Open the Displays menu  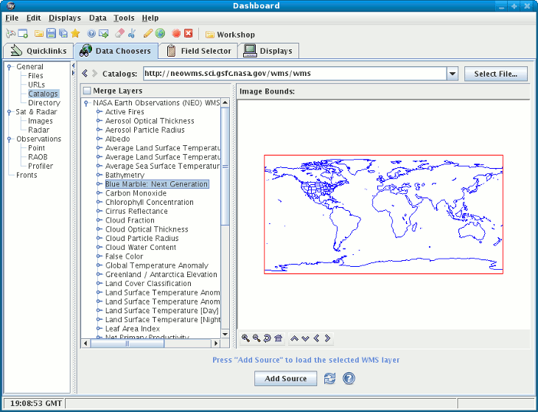pyautogui.click(x=65, y=18)
